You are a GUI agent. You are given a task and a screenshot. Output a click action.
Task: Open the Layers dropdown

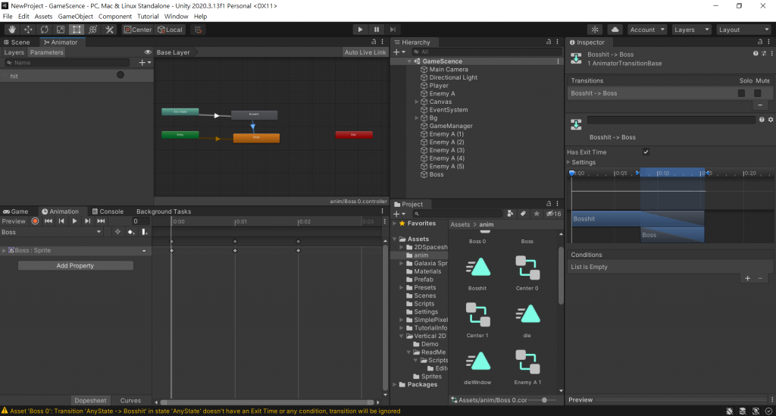pos(692,30)
